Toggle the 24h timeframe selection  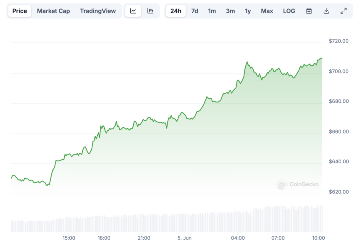[x=176, y=11]
